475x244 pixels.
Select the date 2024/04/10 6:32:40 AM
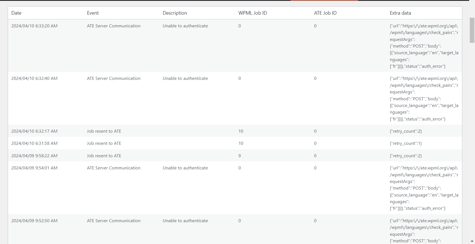(35, 78)
